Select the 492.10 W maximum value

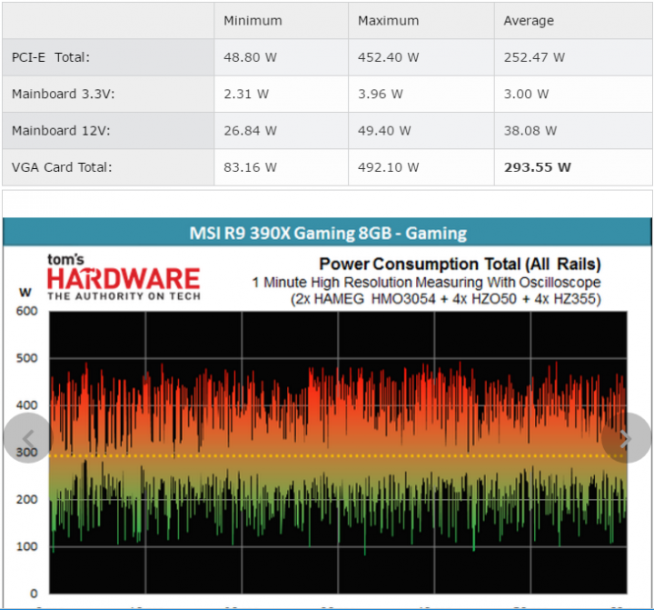(389, 167)
